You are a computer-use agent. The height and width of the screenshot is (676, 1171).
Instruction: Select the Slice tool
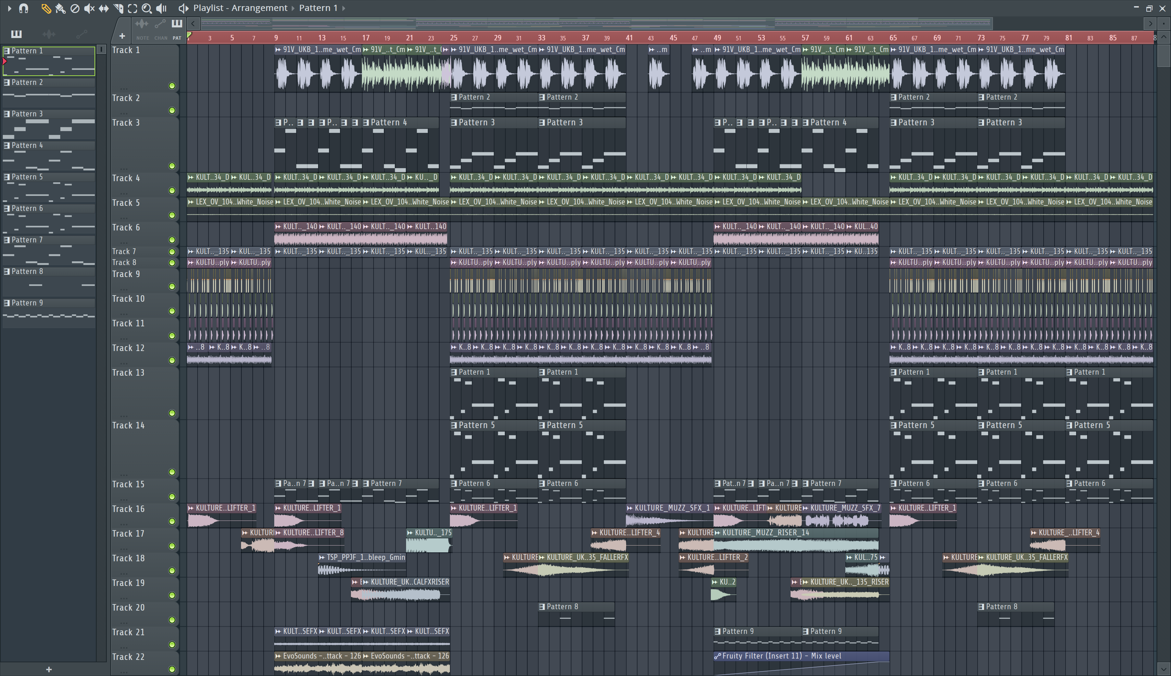pos(118,8)
